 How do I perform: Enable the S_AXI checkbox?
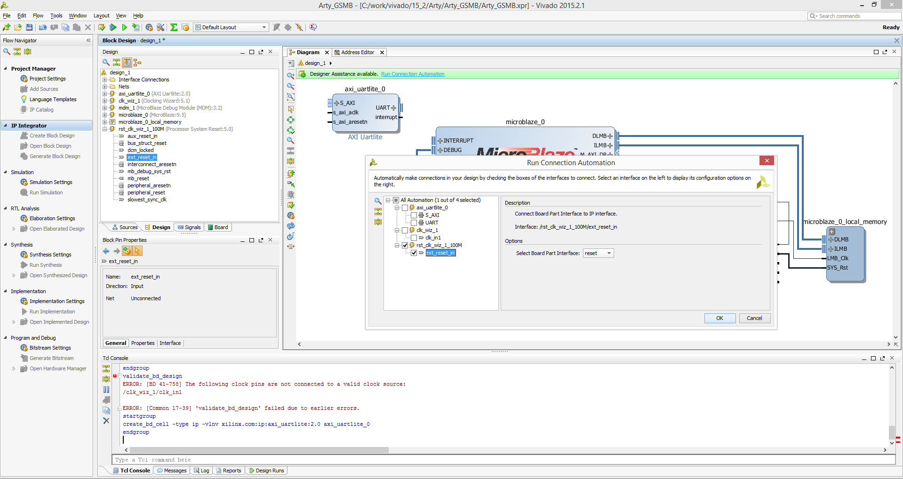(x=414, y=215)
